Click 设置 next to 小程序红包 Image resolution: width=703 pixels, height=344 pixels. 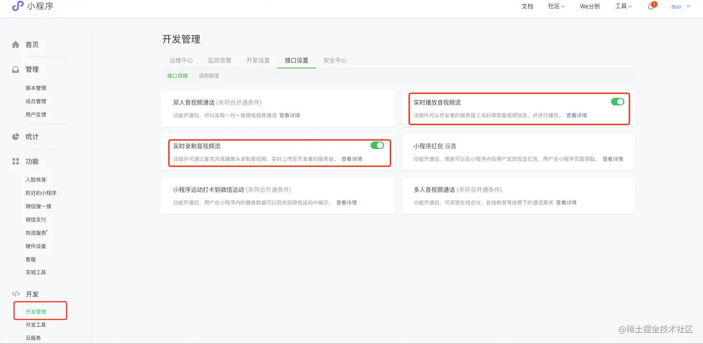tap(451, 146)
